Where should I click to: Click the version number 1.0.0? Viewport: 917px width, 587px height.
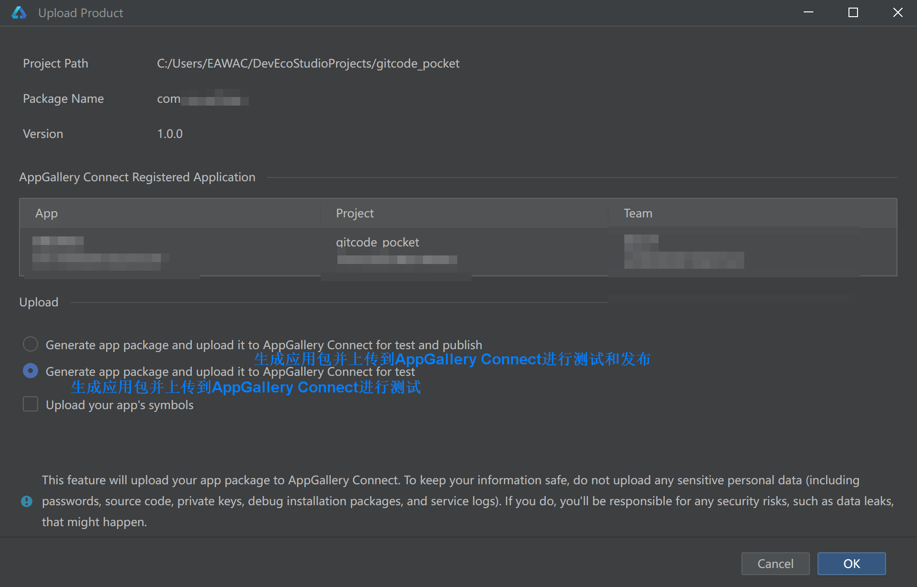point(170,134)
